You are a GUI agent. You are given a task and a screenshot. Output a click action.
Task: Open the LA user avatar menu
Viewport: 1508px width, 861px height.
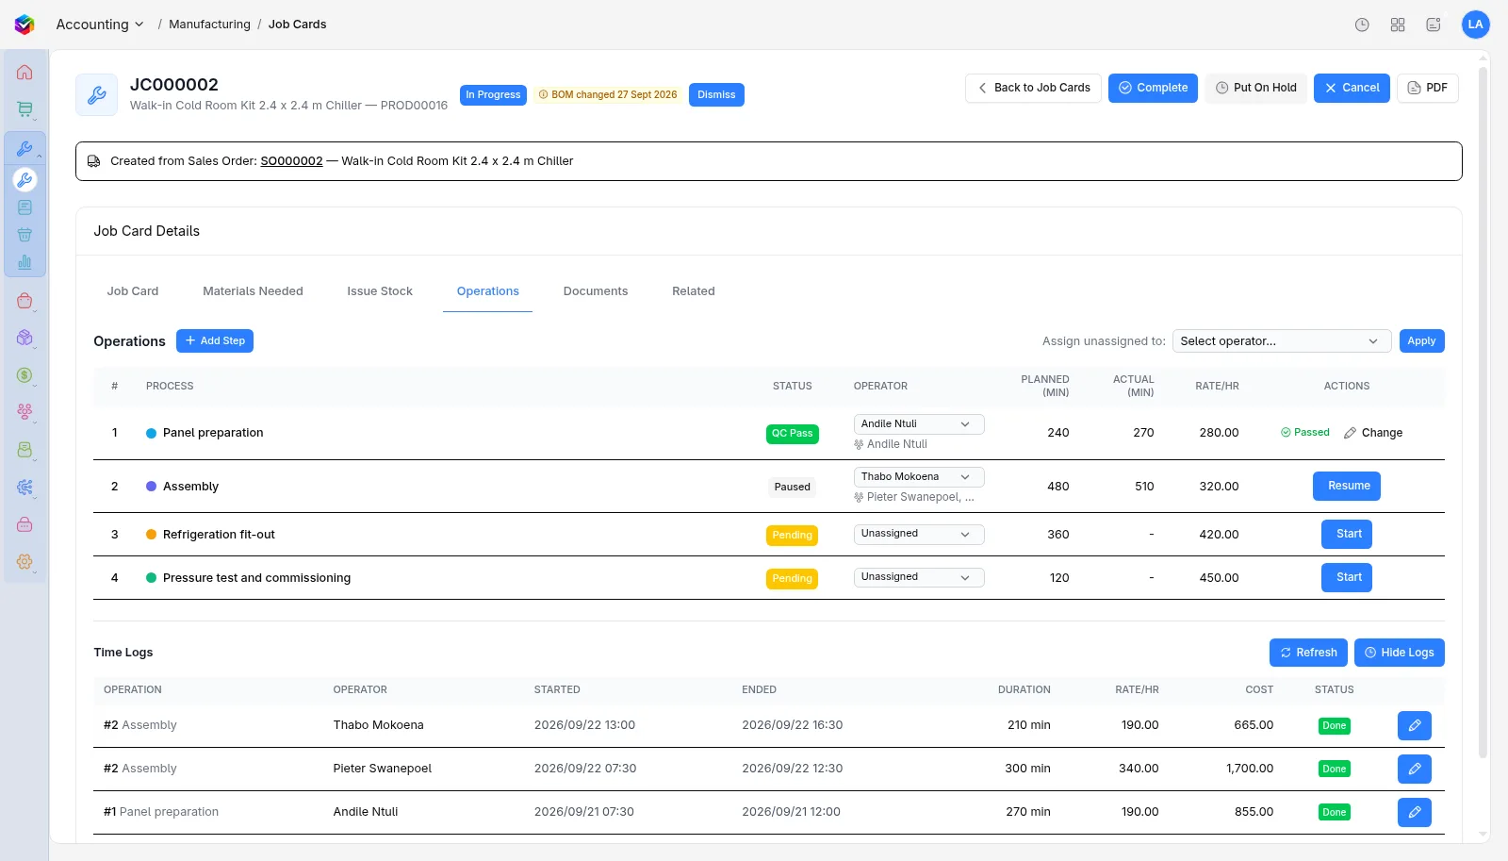pos(1476,25)
